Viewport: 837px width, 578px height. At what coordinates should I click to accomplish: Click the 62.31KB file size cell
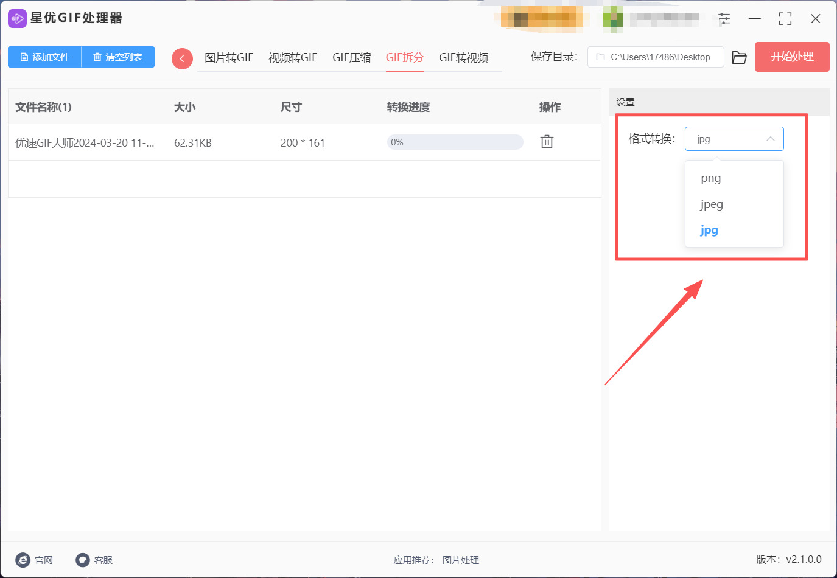(193, 143)
